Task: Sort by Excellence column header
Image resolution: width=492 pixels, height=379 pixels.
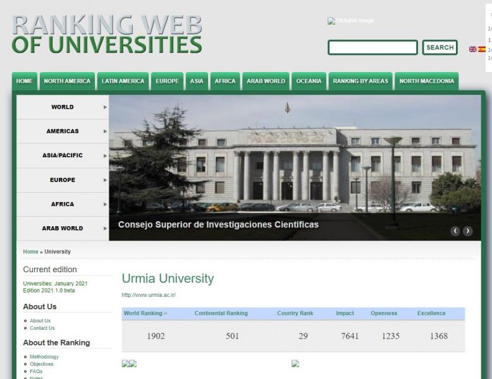Action: [x=431, y=313]
